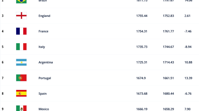Open the England team link
The height and width of the screenshot is (111, 199).
point(44,16)
